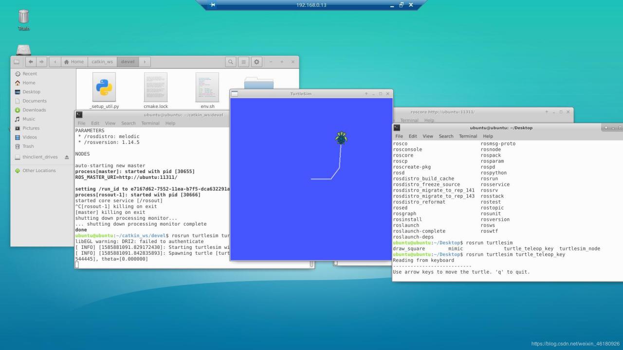Select devel in the path bar
This screenshot has width=623, height=350.
128,62
